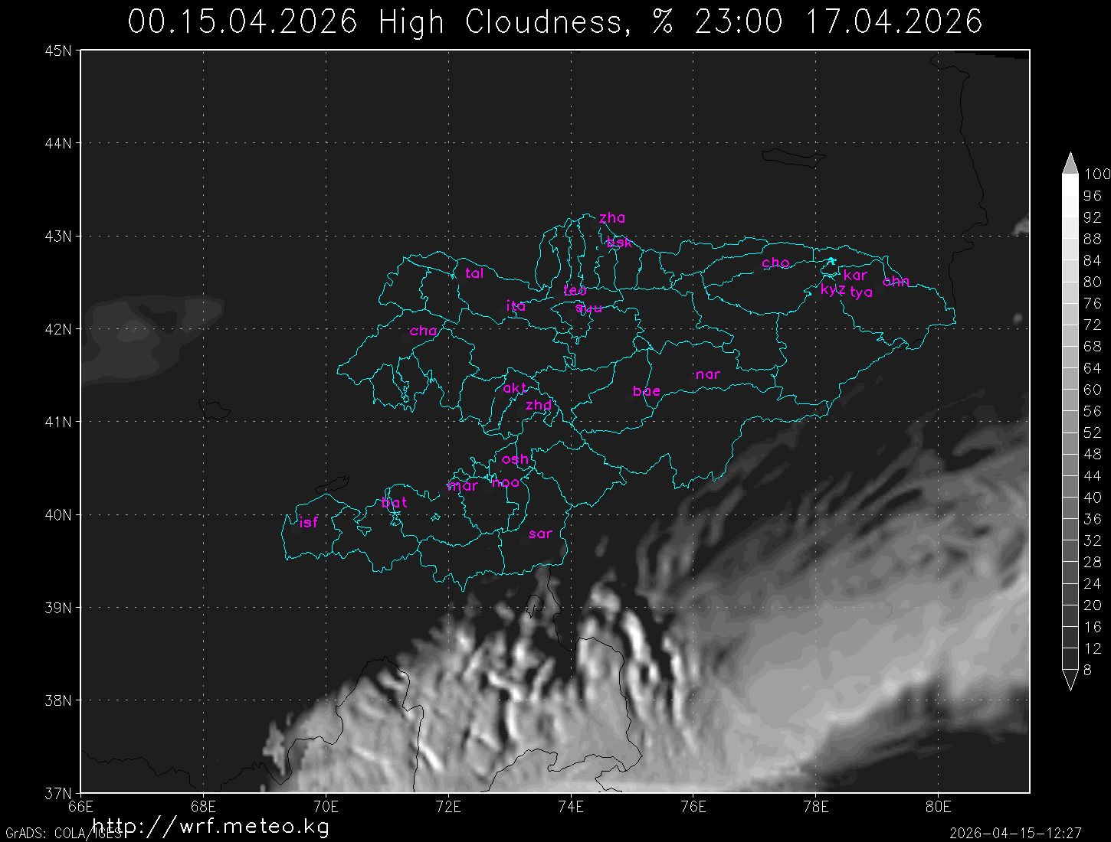
Task: Click the bottom arrow of the colorbar
Action: coord(1070,680)
